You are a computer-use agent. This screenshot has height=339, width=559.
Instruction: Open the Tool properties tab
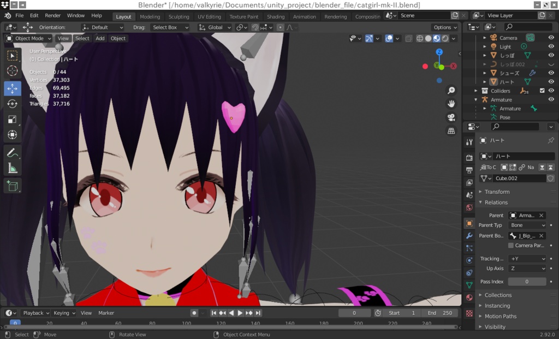[469, 142]
